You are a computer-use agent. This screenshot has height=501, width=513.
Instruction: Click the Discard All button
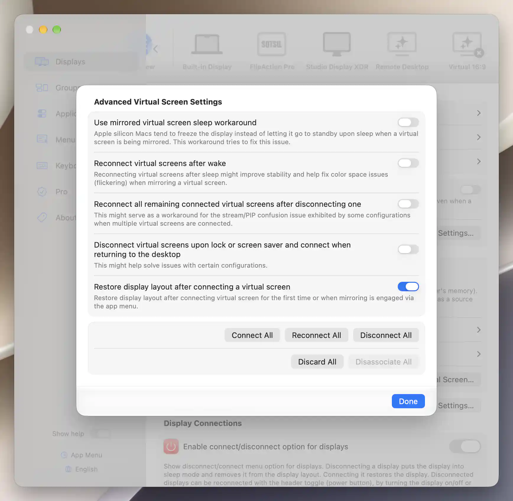click(317, 362)
